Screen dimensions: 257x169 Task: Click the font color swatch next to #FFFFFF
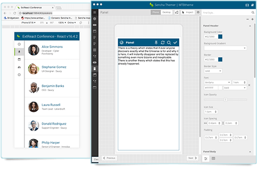pos(221,88)
